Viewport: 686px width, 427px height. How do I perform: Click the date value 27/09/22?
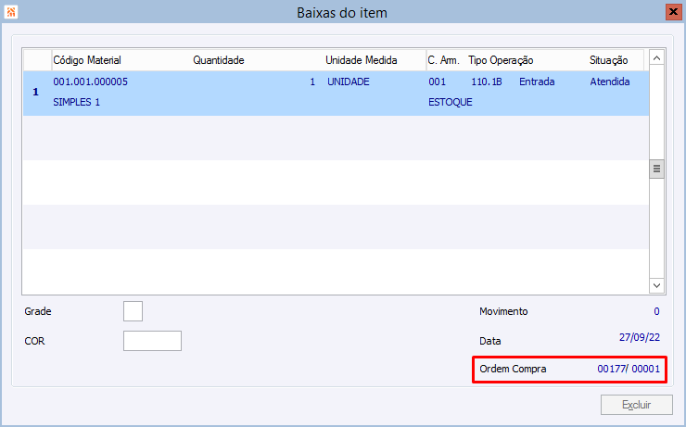tap(640, 337)
